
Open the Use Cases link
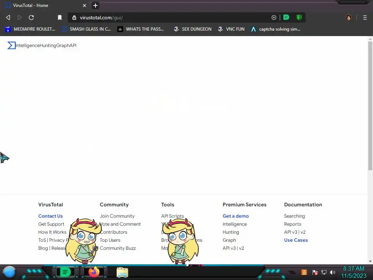tap(296, 240)
